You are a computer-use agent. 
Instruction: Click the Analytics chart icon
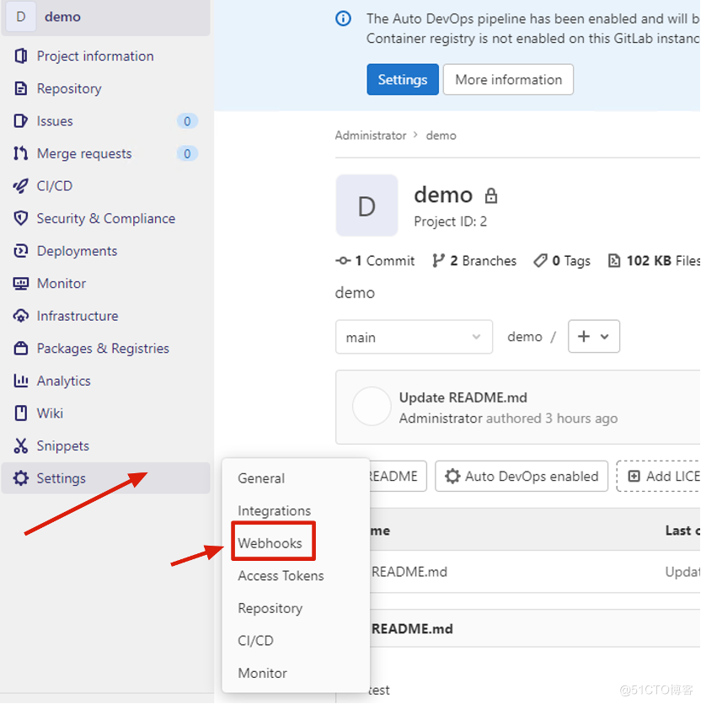[21, 381]
